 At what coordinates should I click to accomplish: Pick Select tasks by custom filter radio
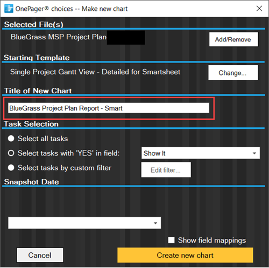click(x=11, y=168)
